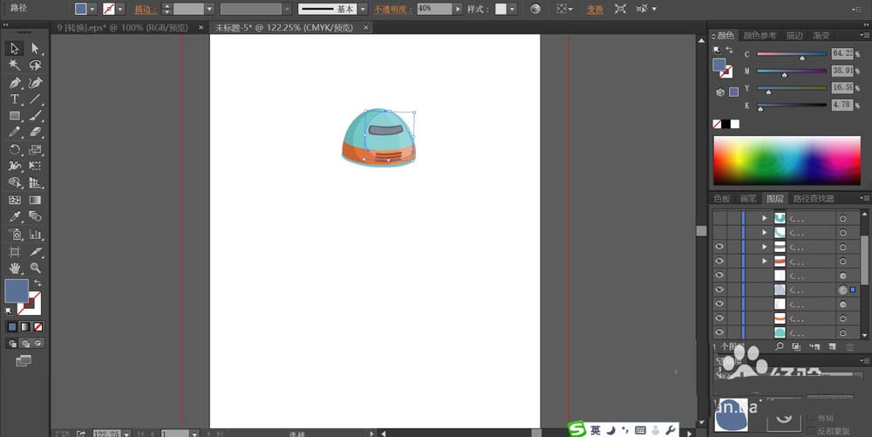Click the 不透明度 link
This screenshot has width=872, height=437.
tap(392, 10)
